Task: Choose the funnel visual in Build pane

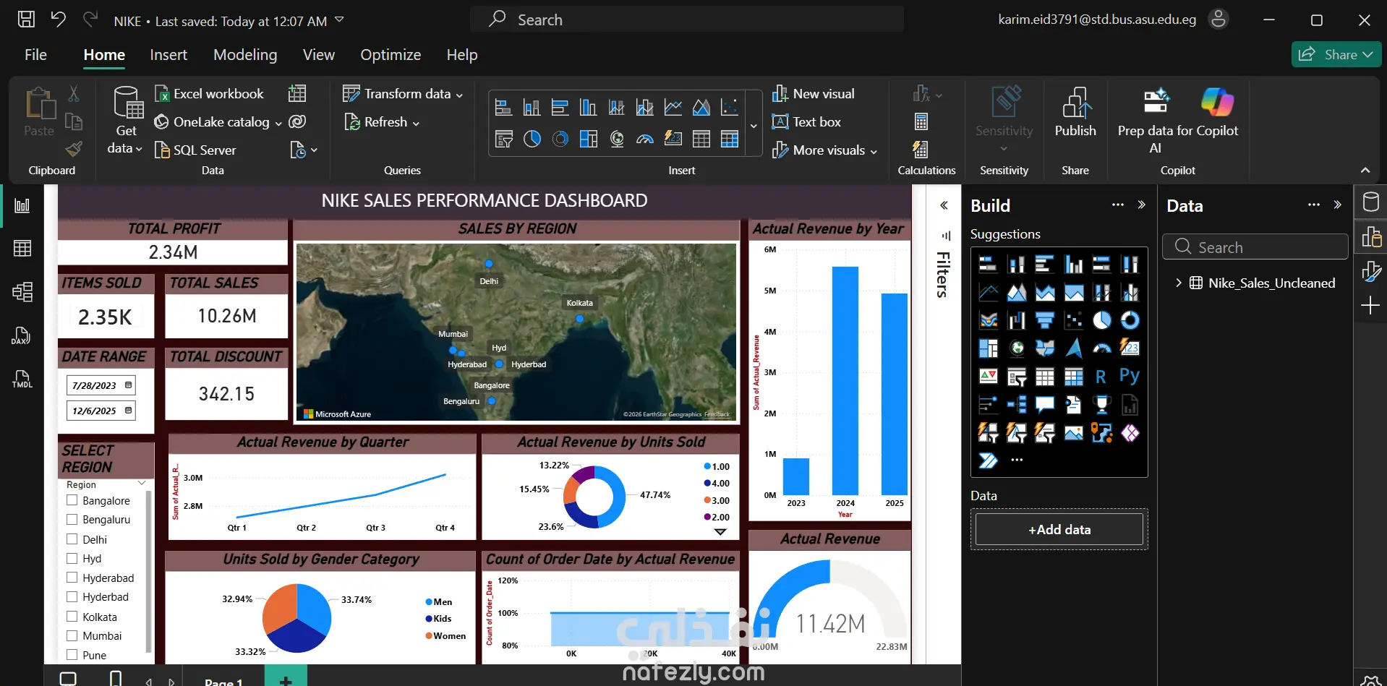Action: [1044, 320]
